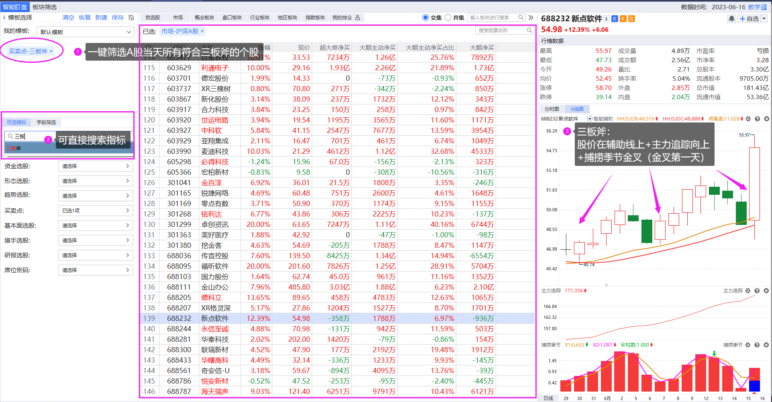Open help icon on the K-line main chart
The height and width of the screenshot is (402, 772).
757,119
